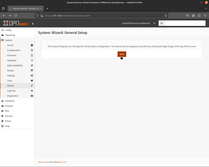Open the Firefox extensions icon
The width and height of the screenshot is (209, 167).
coord(199,16)
